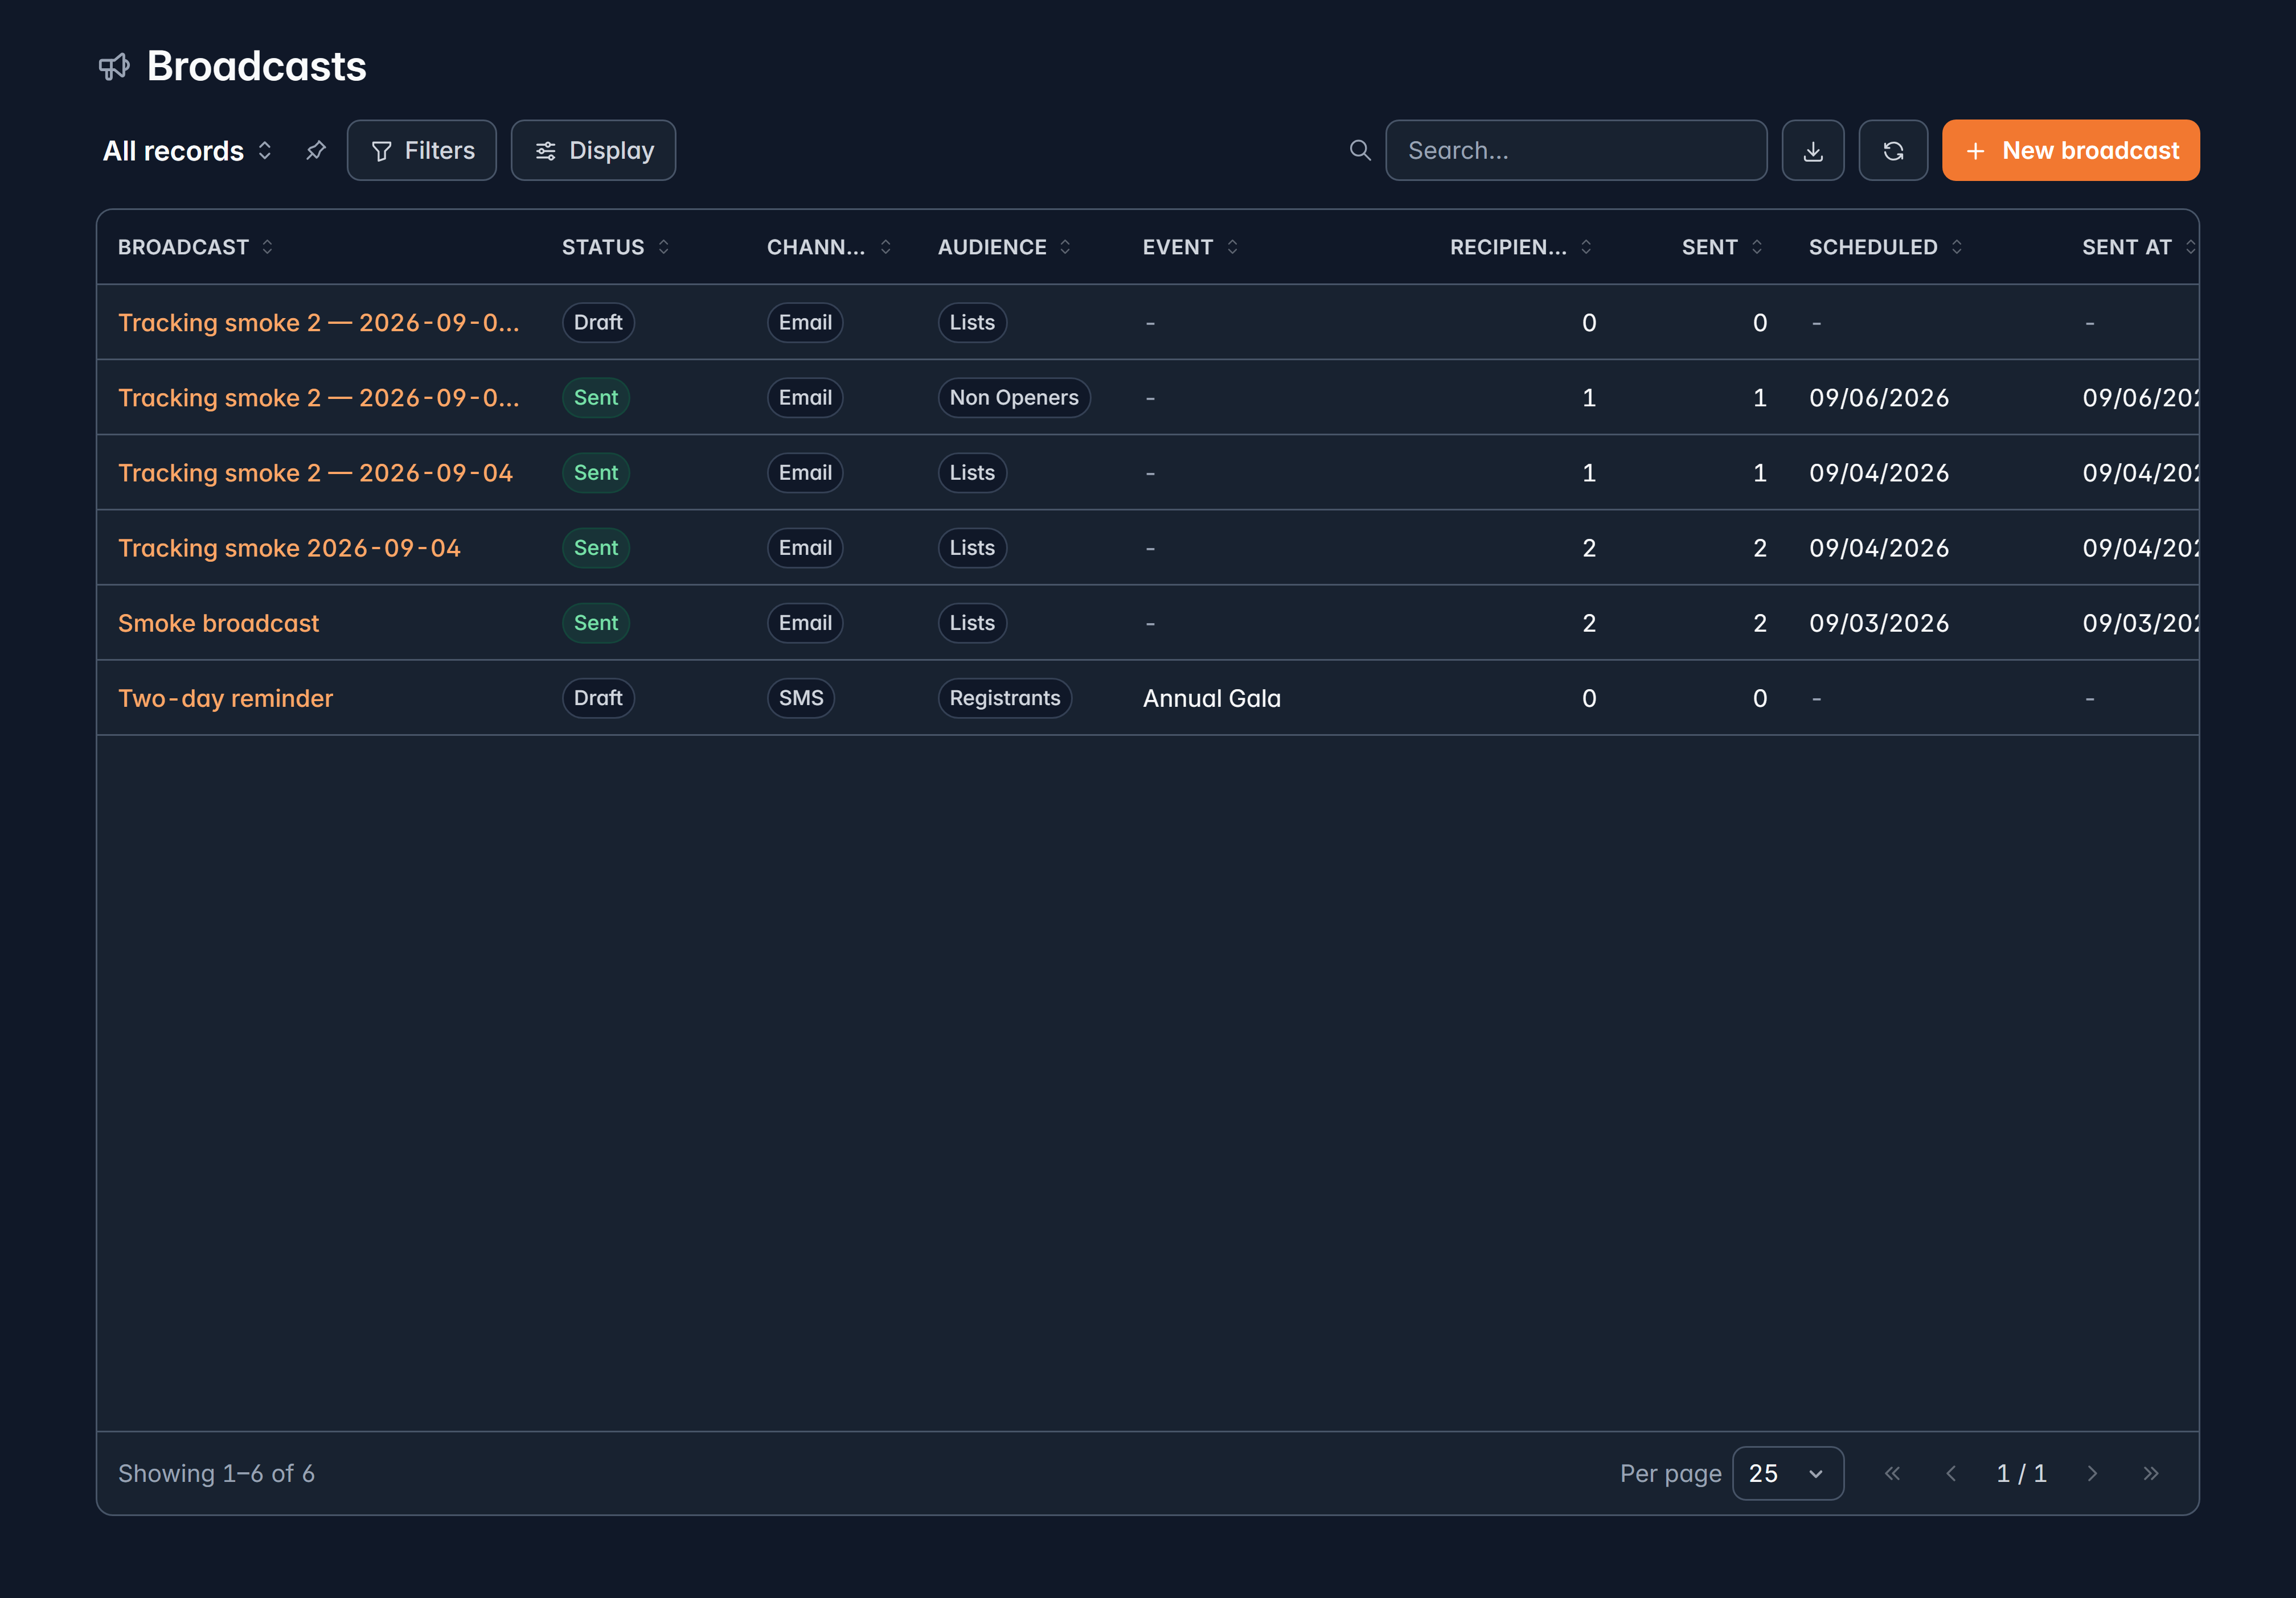Sort by Scheduled column
This screenshot has width=2296, height=1598.
click(x=1886, y=247)
